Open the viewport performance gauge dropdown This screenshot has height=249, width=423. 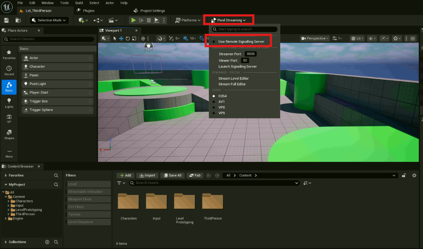pyautogui.click(x=384, y=39)
